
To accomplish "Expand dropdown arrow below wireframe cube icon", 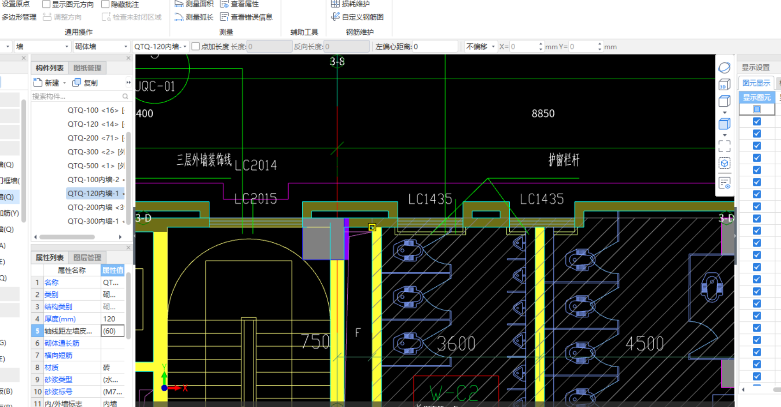I will pos(725,112).
